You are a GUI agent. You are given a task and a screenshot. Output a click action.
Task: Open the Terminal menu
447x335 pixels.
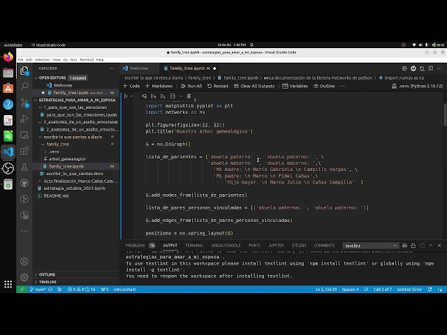(87, 60)
